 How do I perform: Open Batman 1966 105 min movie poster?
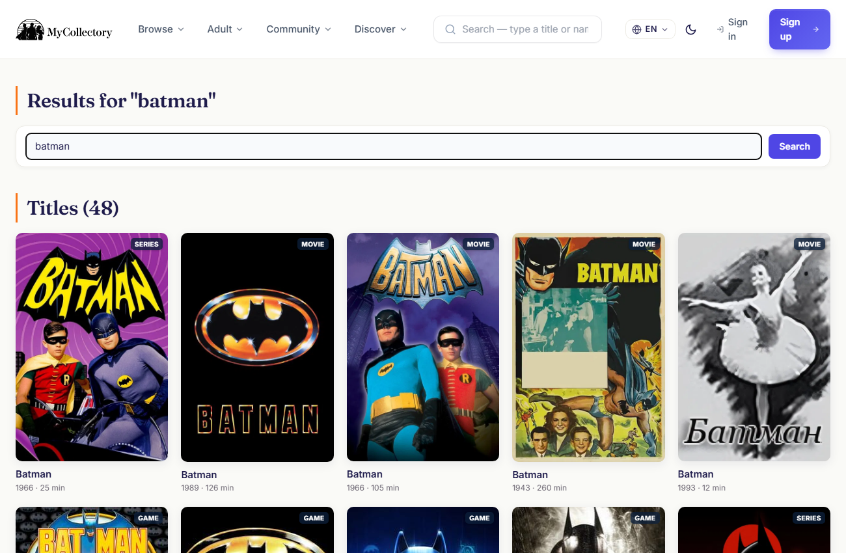tap(423, 347)
